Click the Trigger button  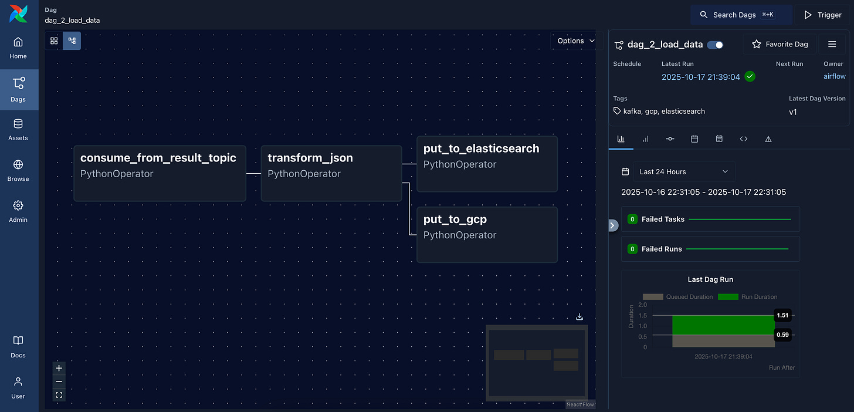[823, 15]
